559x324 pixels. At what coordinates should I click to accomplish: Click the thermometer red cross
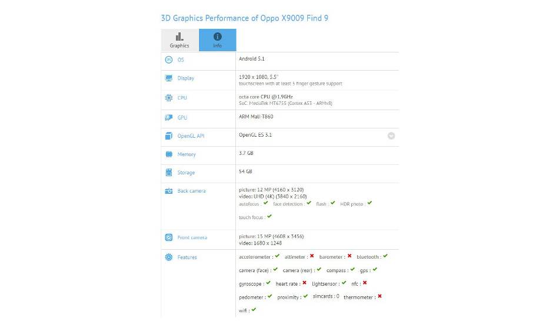click(380, 296)
